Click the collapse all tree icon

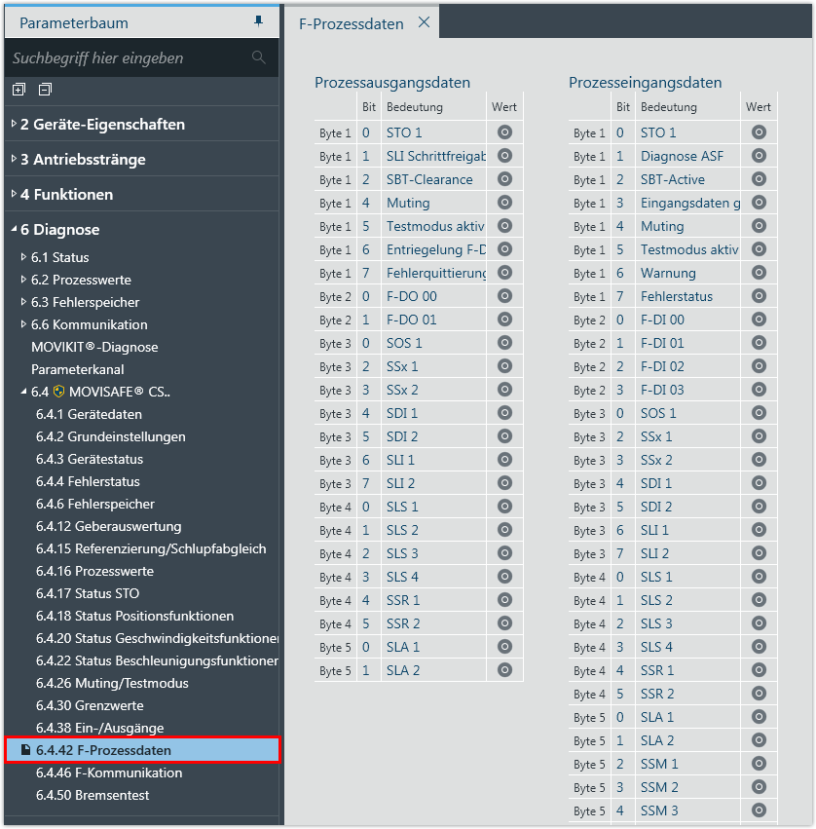point(45,90)
